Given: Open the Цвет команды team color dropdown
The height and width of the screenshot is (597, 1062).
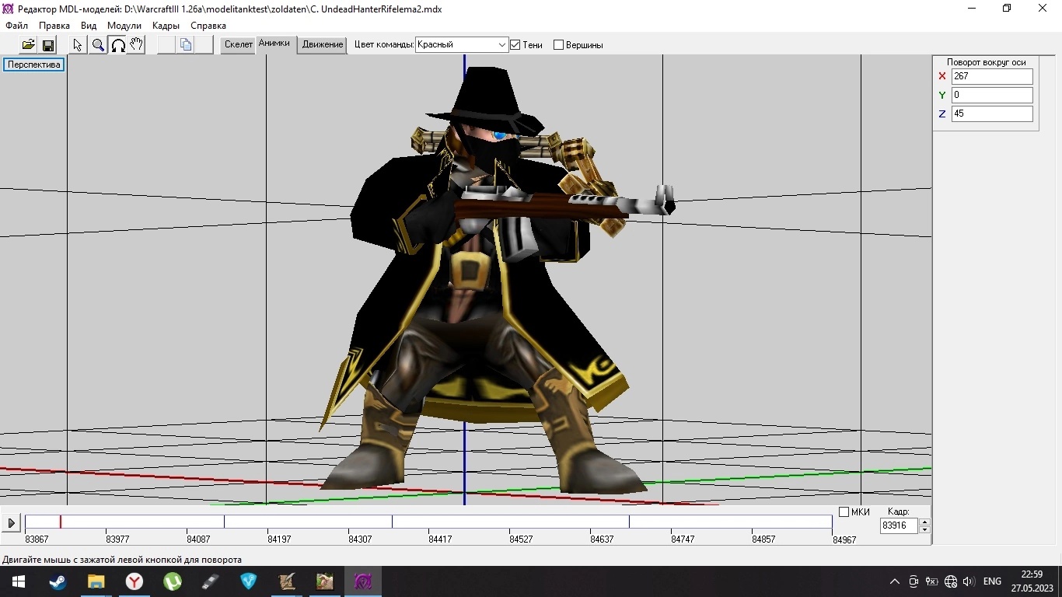Looking at the screenshot, I should click(x=462, y=45).
